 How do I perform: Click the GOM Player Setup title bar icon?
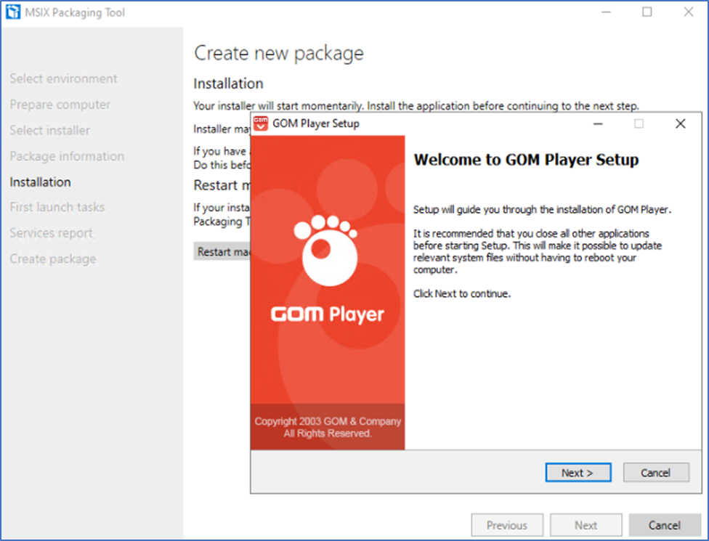(x=261, y=123)
